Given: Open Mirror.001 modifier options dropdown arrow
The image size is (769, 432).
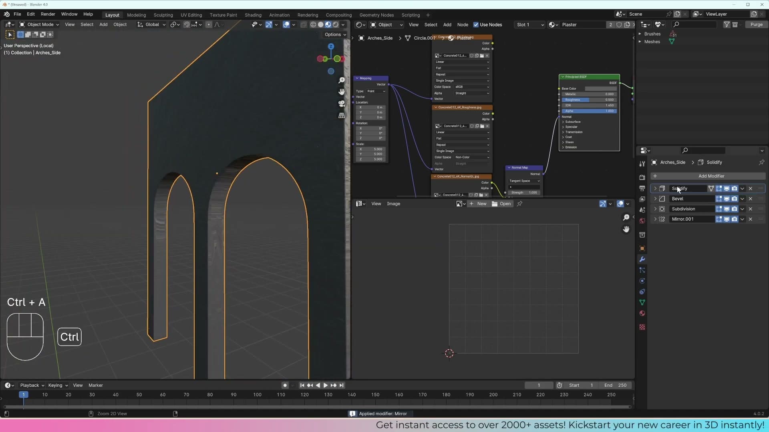Looking at the screenshot, I should pyautogui.click(x=742, y=219).
